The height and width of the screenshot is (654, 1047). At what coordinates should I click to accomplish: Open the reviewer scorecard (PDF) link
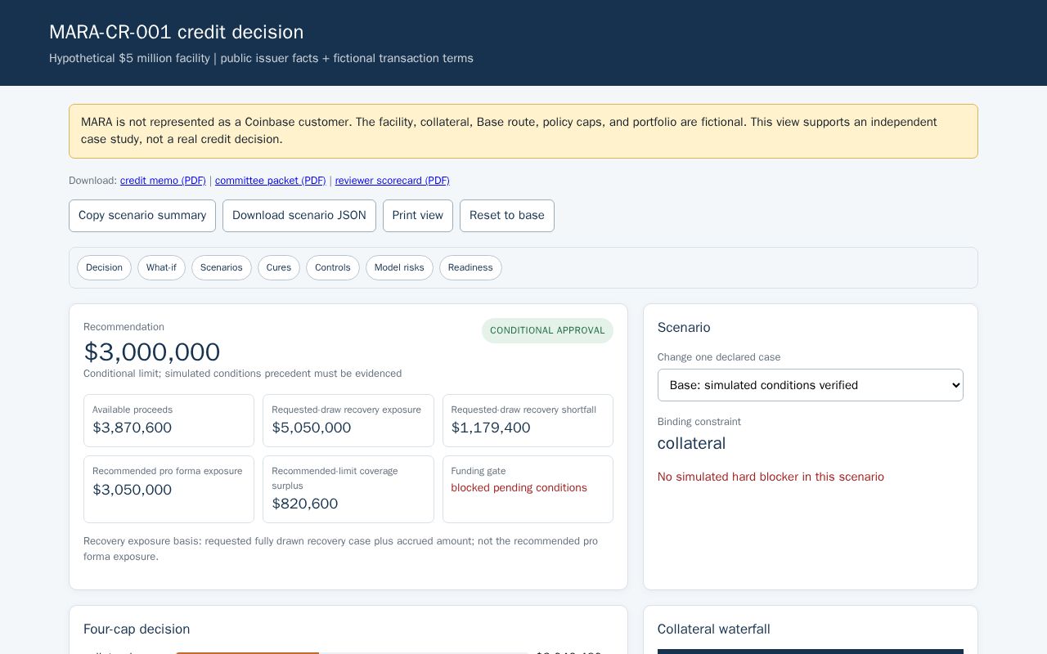point(392,181)
